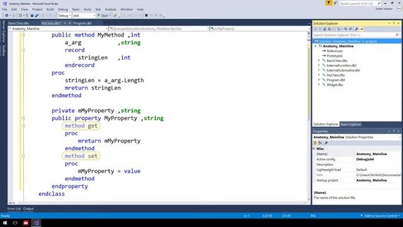Open the Output tab

[28, 209]
